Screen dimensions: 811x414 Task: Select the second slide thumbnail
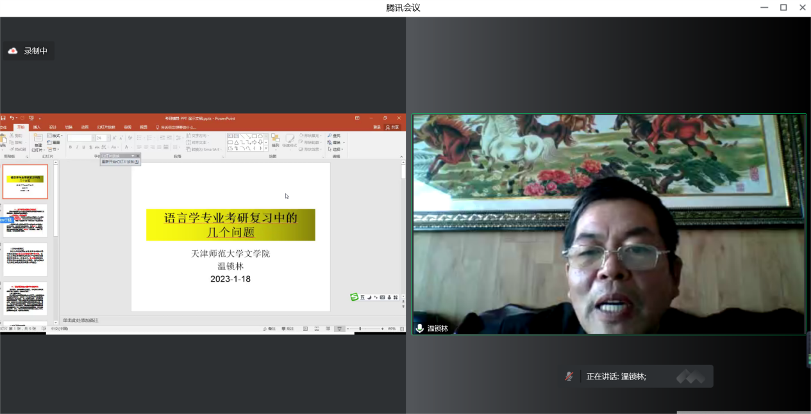tap(25, 221)
